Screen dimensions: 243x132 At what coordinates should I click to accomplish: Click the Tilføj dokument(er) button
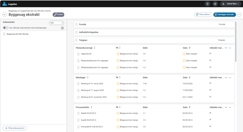tap(14, 128)
